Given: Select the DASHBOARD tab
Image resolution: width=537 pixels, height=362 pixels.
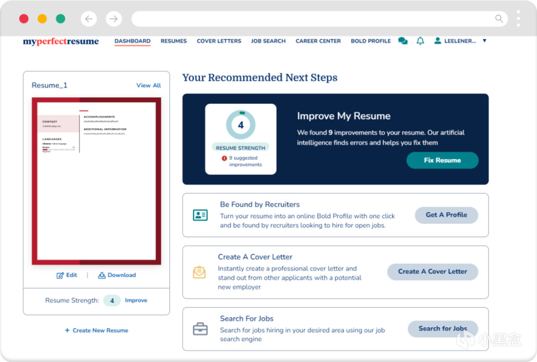Looking at the screenshot, I should tap(133, 41).
